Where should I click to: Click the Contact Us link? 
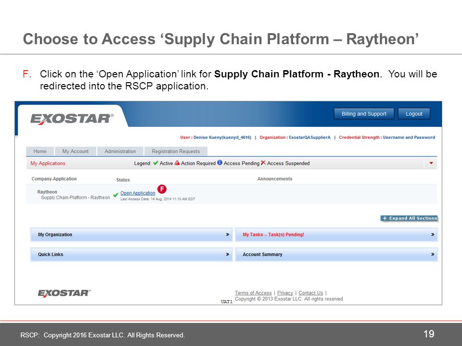click(x=311, y=293)
